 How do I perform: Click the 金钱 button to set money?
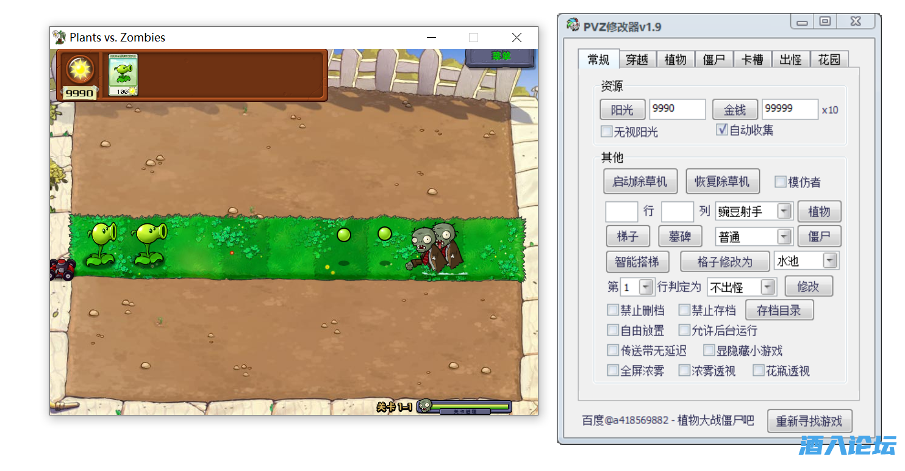[735, 110]
